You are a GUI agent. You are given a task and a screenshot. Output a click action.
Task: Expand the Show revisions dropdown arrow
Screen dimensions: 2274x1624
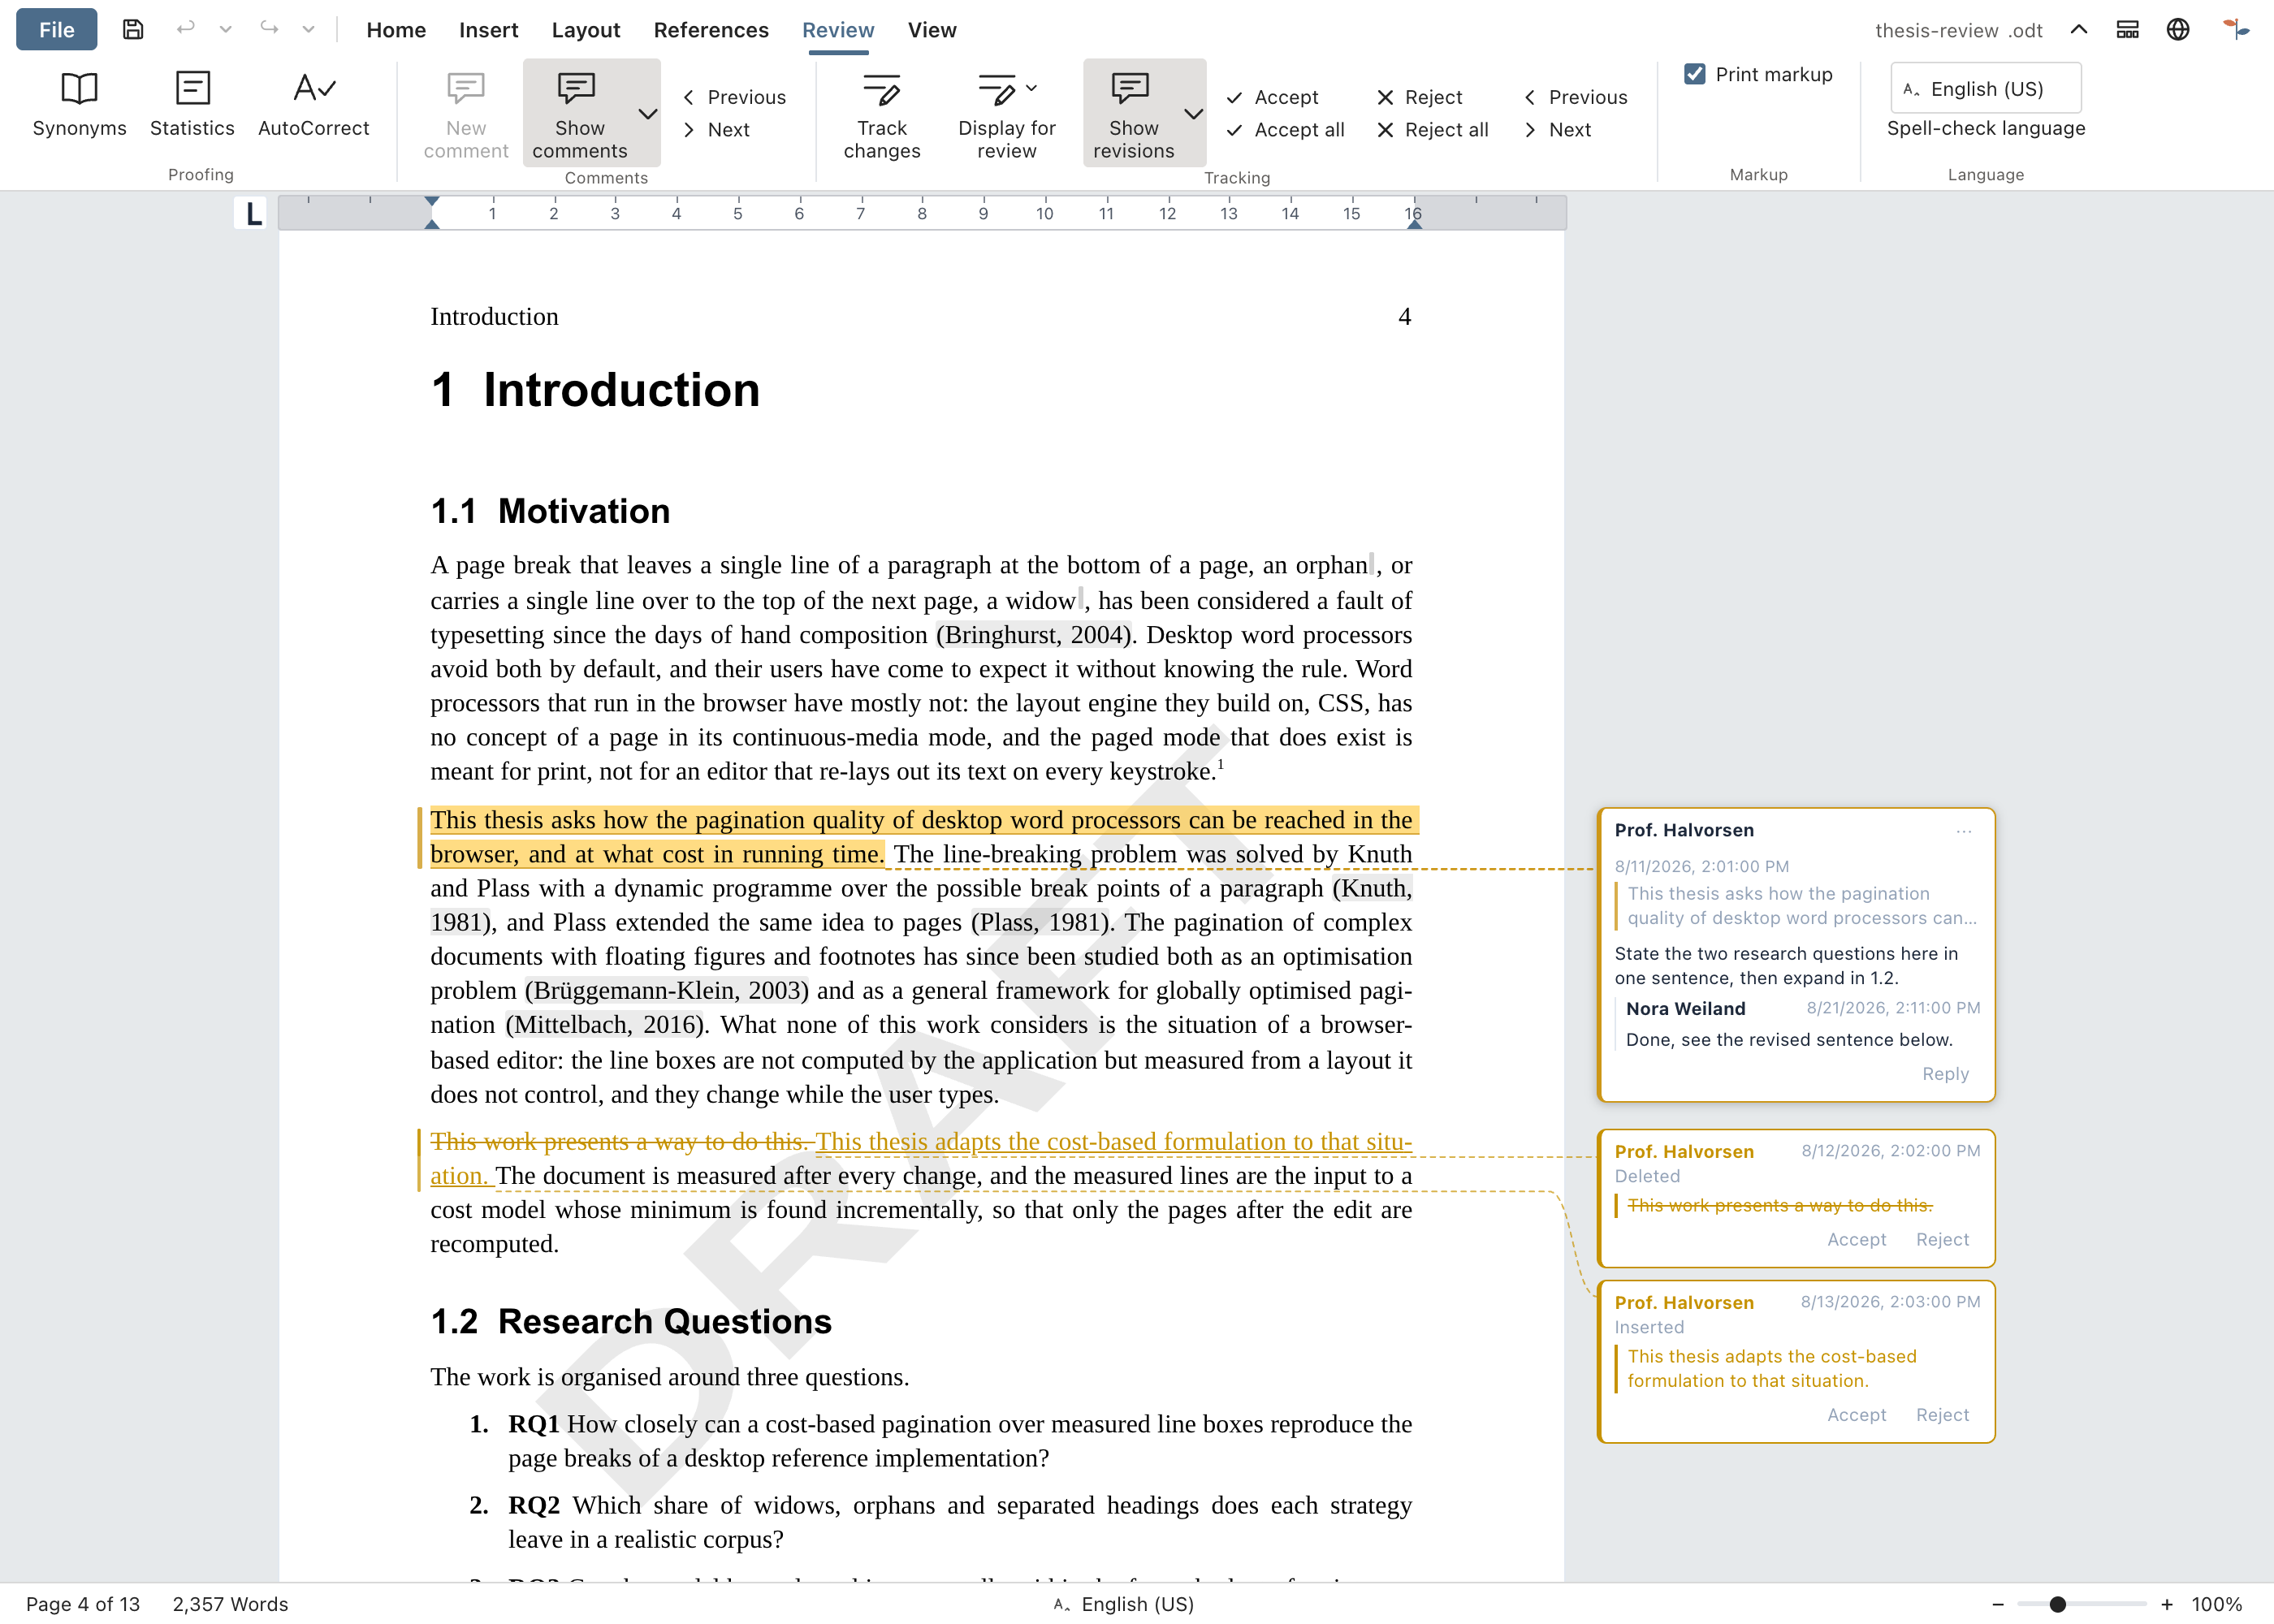[x=1193, y=114]
